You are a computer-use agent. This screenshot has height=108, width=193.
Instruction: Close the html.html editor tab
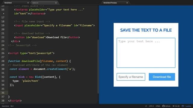point(28,3)
